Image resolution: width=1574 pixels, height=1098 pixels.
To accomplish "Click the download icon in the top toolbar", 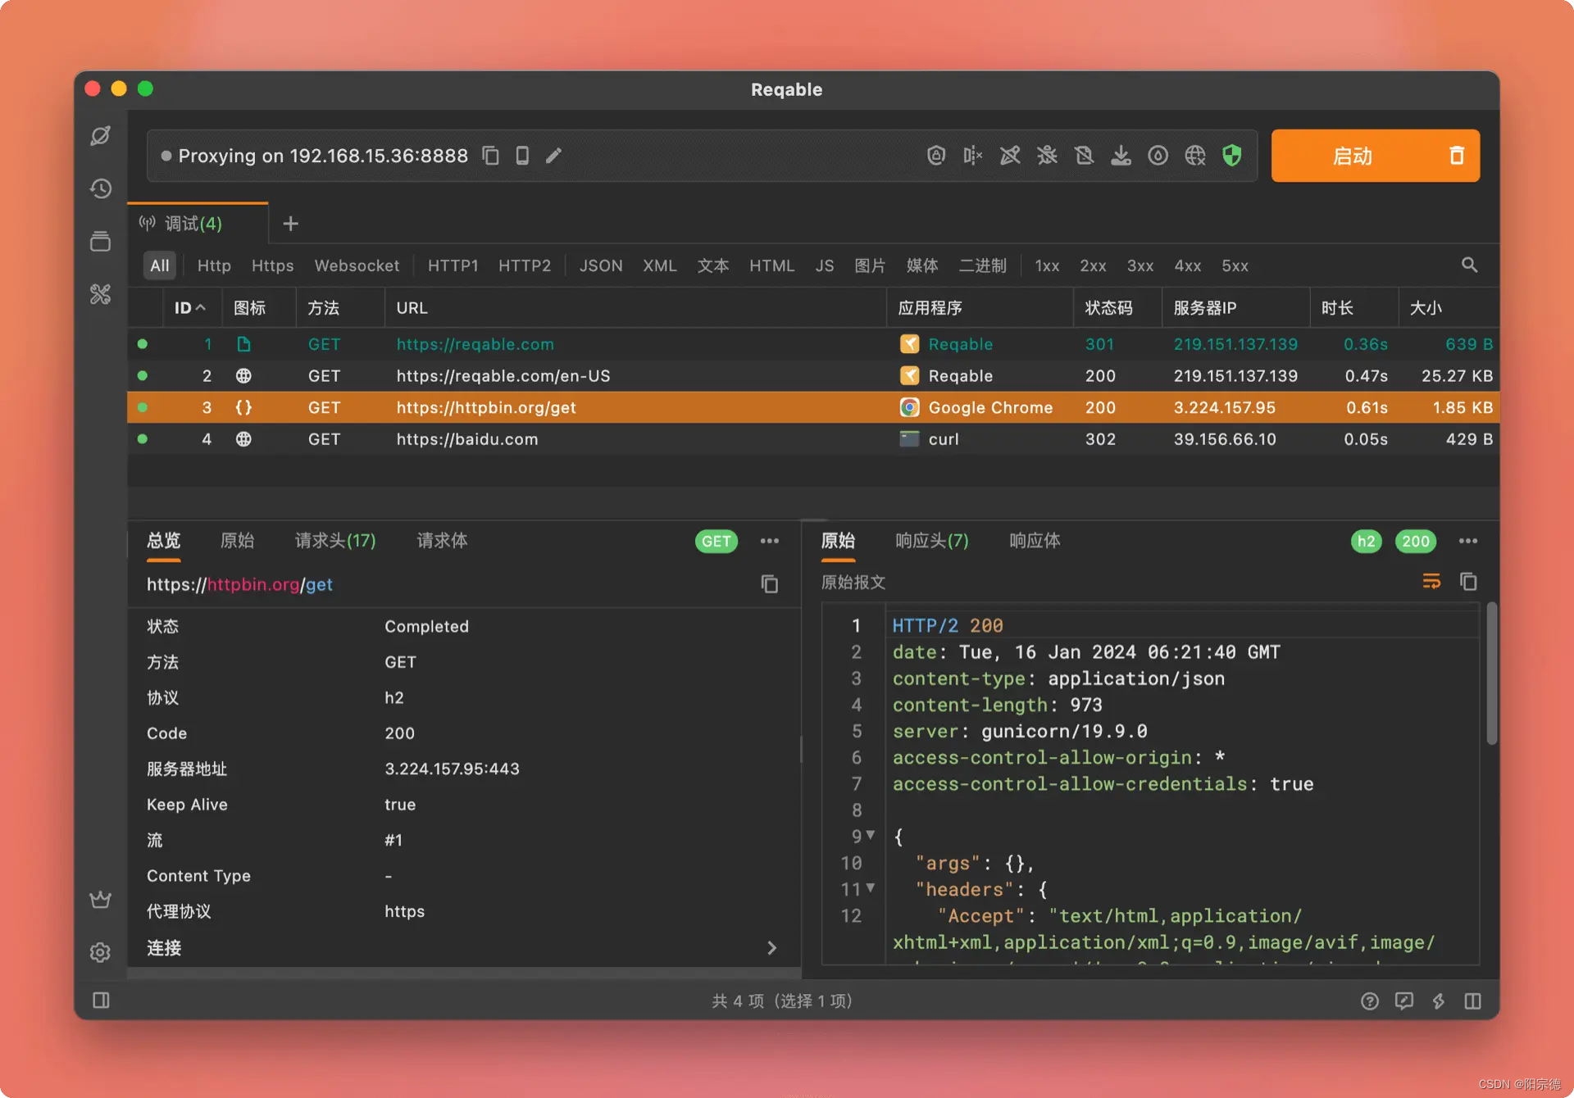I will click(x=1121, y=156).
